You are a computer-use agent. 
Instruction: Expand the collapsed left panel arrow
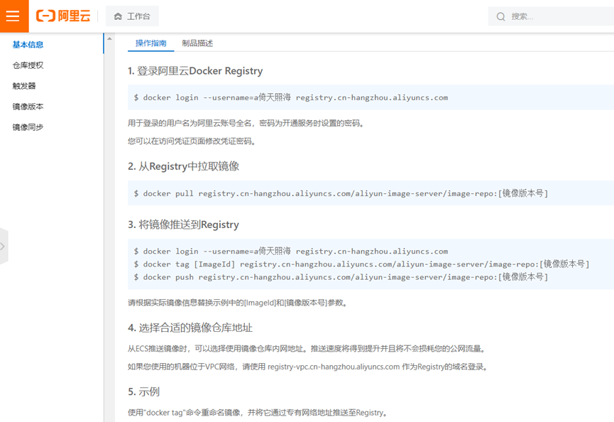click(3, 246)
